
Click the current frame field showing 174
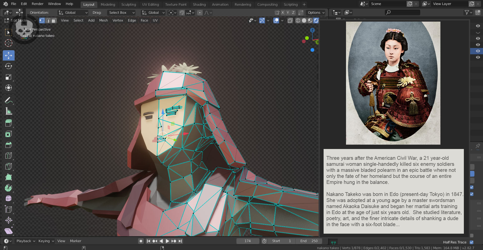(248, 241)
